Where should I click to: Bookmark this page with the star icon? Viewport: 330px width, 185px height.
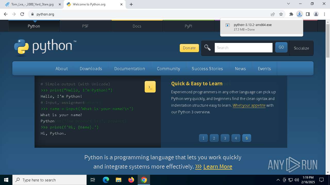point(281,14)
